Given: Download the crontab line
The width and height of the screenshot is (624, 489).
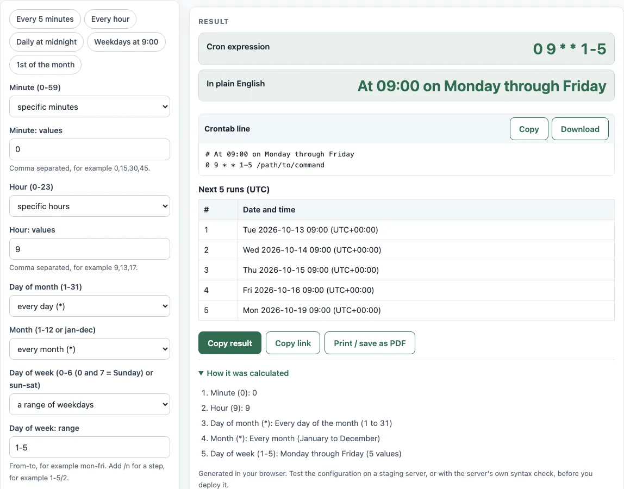Looking at the screenshot, I should click(x=580, y=129).
